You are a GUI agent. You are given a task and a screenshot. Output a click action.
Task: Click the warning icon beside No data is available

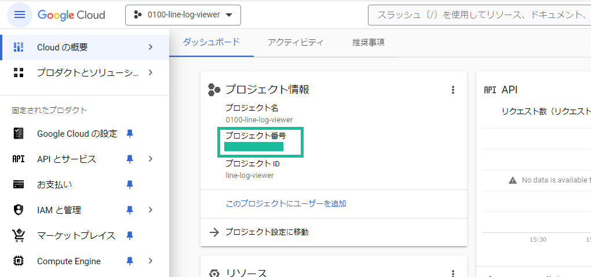(513, 180)
